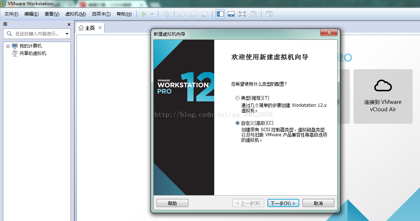Image resolution: width=420 pixels, height=221 pixels.
Task: Click the send Ctrl+Alt+Del toolbar icon
Action: click(x=166, y=14)
